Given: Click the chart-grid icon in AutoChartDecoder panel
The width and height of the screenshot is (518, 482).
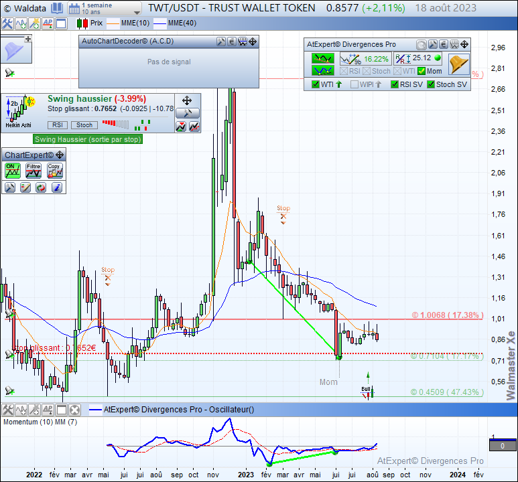Looking at the screenshot, I should click(243, 42).
